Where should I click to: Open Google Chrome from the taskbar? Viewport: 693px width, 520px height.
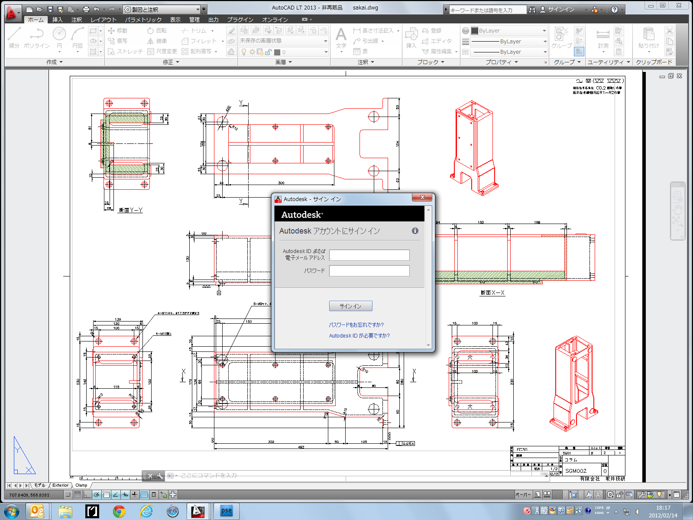[119, 511]
